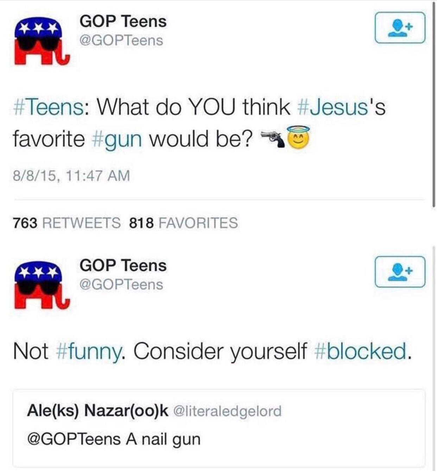
Task: Open the #funny hashtag
Action: click(90, 351)
